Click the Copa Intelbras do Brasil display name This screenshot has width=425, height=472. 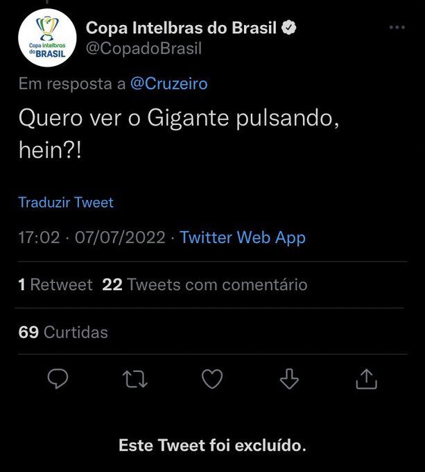coord(181,28)
